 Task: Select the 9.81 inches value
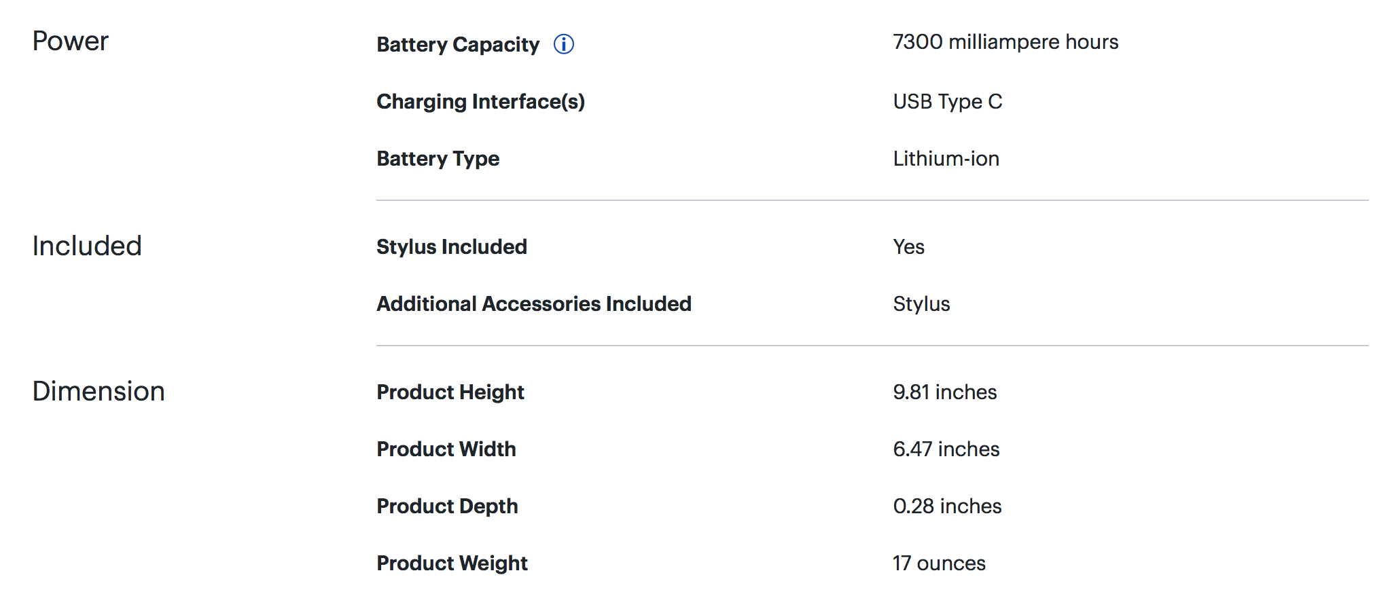click(x=944, y=392)
